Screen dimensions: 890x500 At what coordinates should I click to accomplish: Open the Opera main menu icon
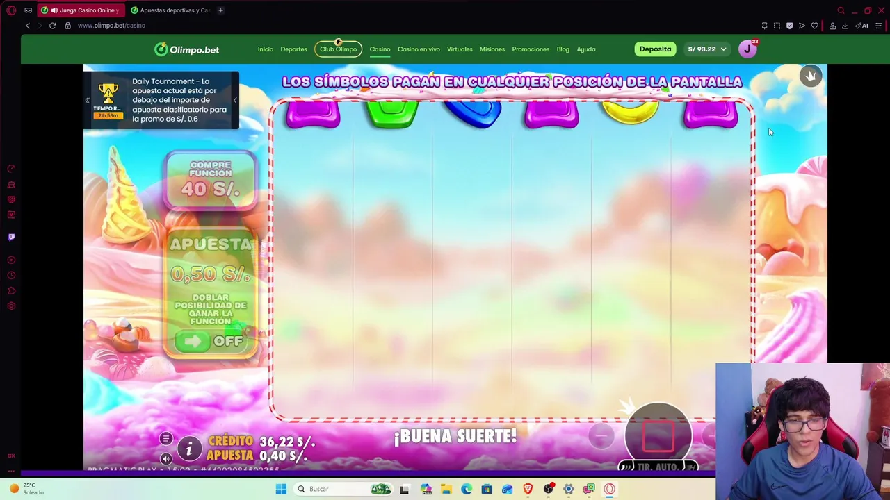(11, 10)
